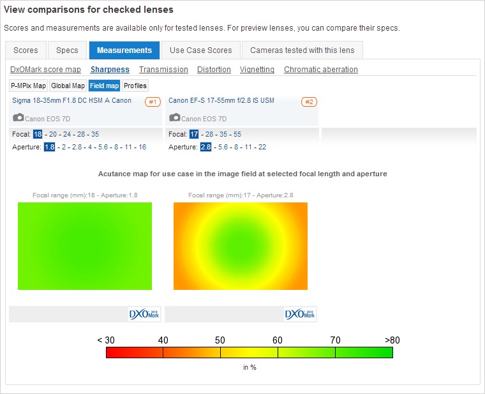The width and height of the screenshot is (485, 394).
Task: Switch to the Global Map view
Action: tap(68, 86)
